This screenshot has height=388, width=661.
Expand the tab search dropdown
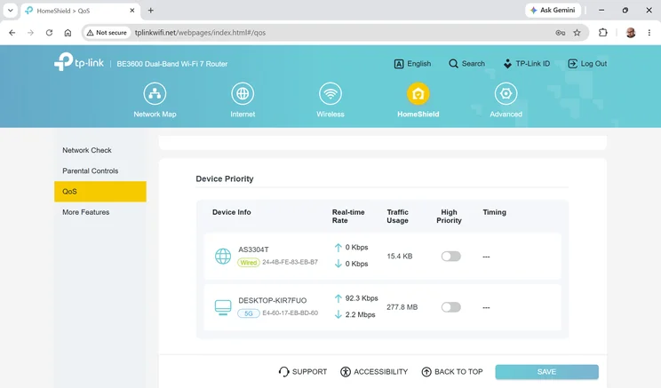click(10, 10)
